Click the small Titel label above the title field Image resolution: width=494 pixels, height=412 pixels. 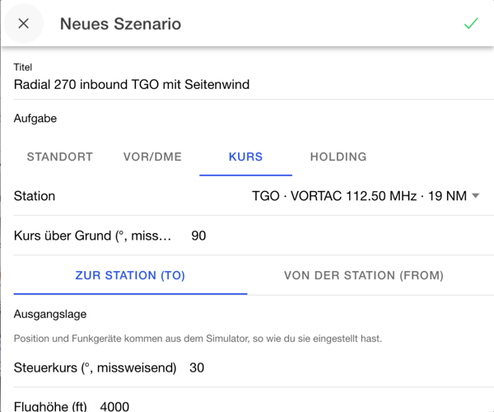click(23, 67)
